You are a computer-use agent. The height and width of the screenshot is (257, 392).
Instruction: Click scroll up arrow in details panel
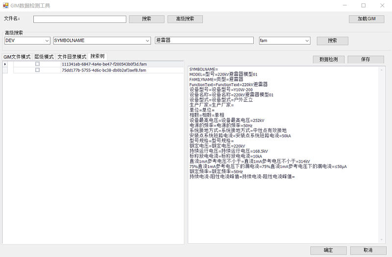coord(382,70)
